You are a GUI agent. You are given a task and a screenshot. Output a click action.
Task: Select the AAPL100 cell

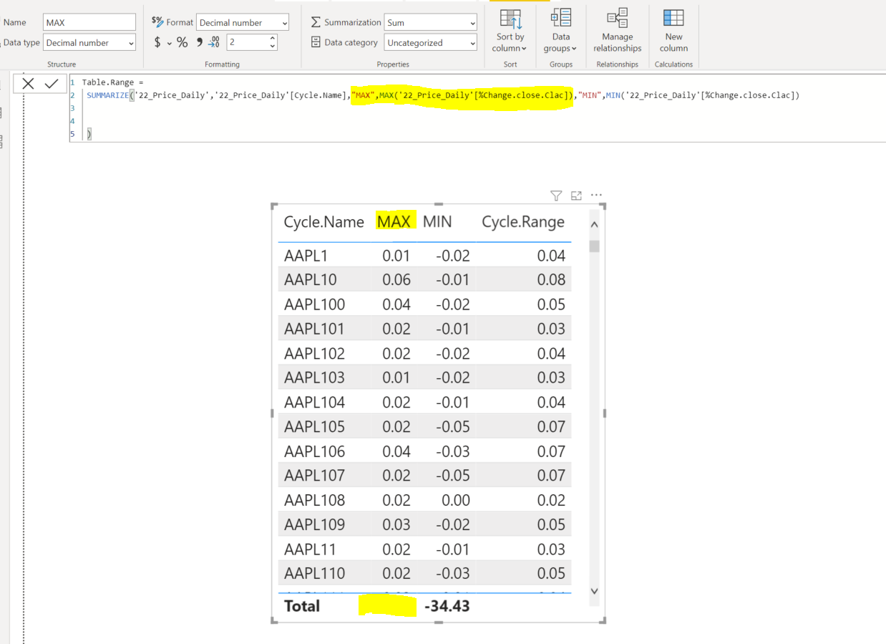coord(314,304)
